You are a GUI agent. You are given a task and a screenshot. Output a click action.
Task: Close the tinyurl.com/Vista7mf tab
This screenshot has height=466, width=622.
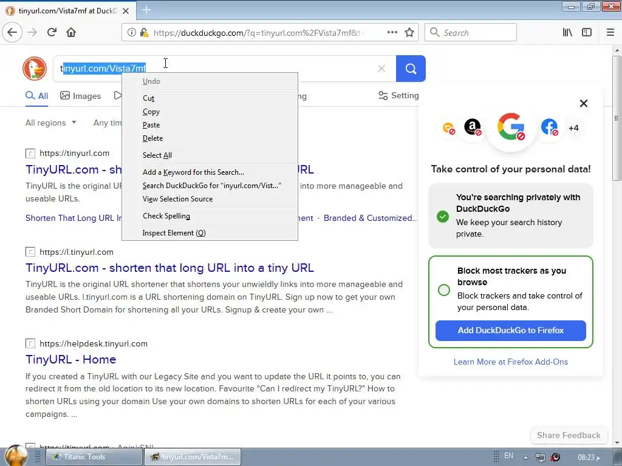[125, 11]
